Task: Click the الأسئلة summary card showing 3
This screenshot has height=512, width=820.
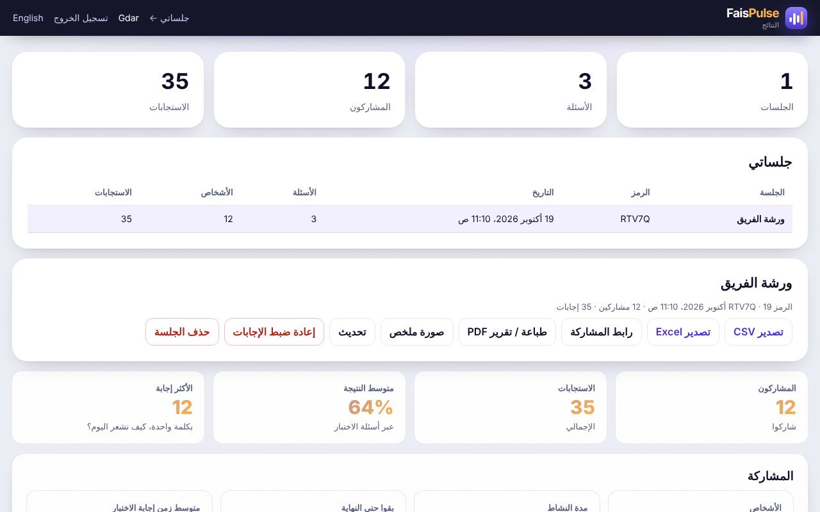Action: (x=511, y=90)
